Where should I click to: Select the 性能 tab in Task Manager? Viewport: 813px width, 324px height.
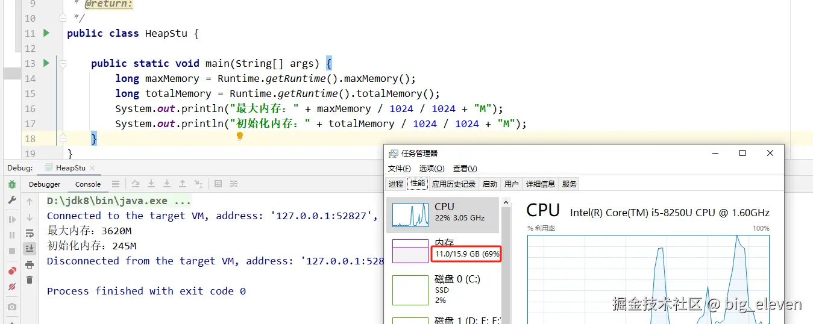418,184
